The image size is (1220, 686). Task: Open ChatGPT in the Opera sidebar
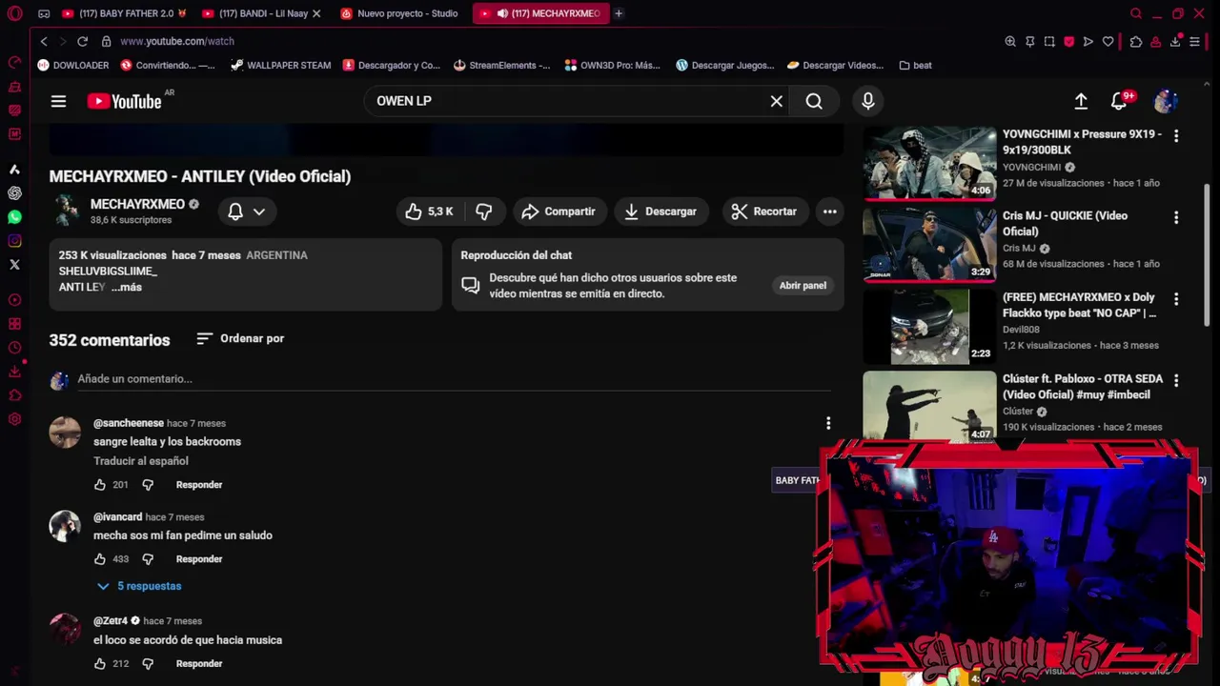coord(14,193)
